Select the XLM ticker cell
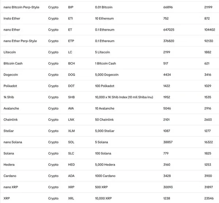 click(x=72, y=131)
